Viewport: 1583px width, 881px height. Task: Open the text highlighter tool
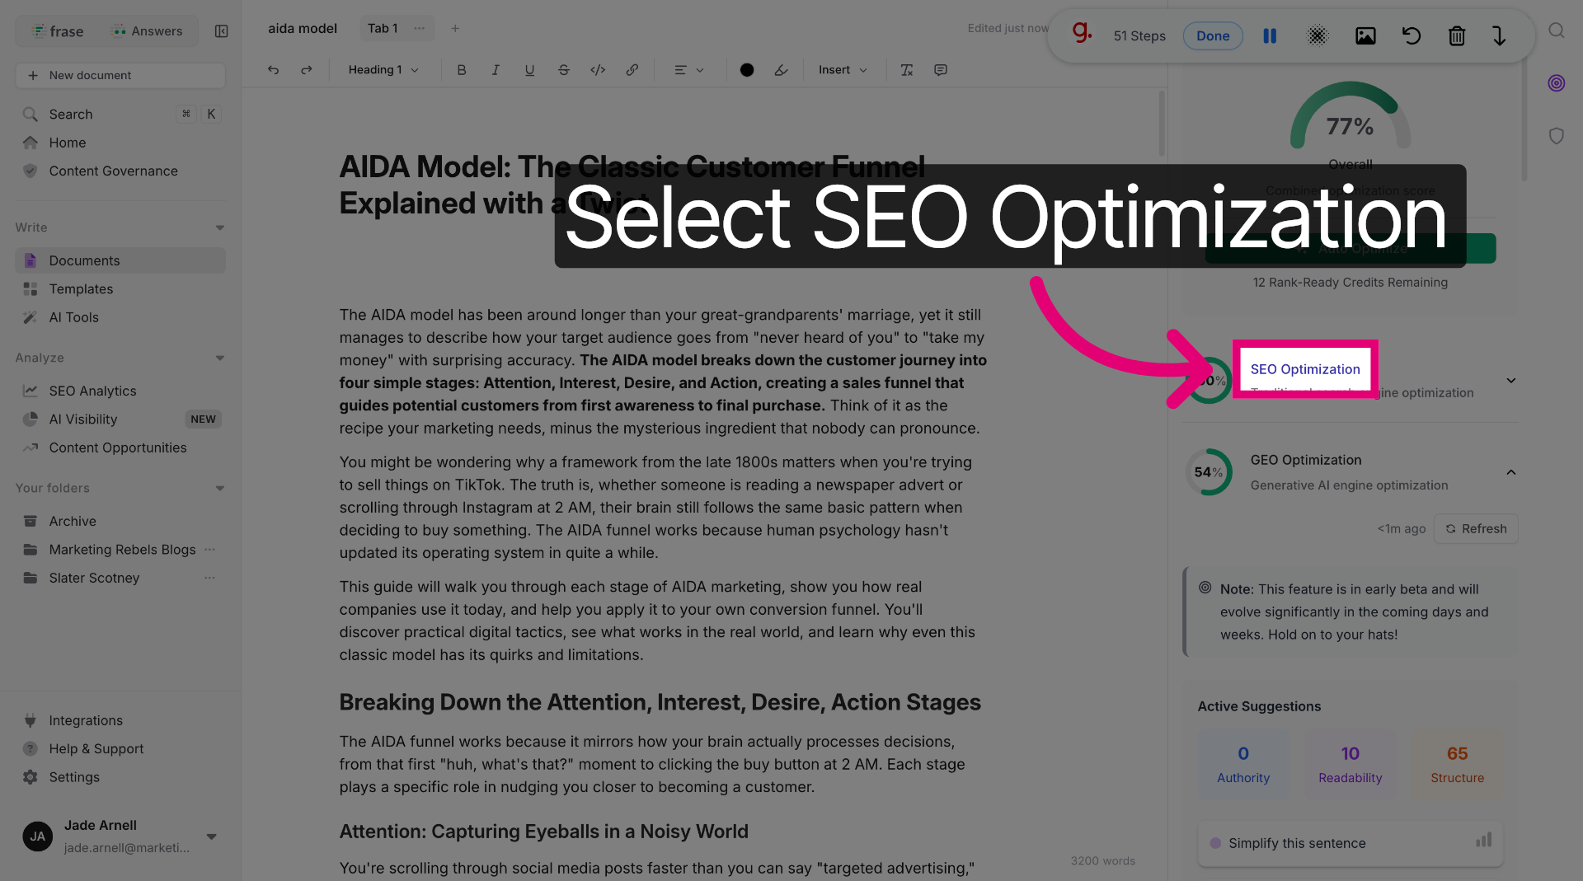coord(781,70)
